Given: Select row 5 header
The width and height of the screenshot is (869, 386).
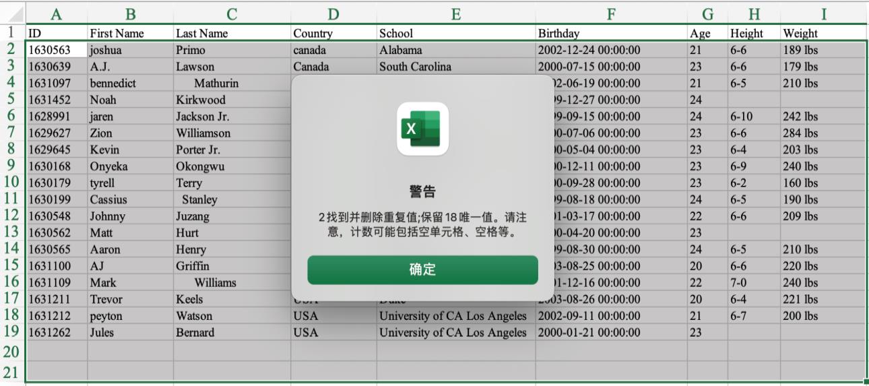Looking at the screenshot, I should tap(11, 100).
